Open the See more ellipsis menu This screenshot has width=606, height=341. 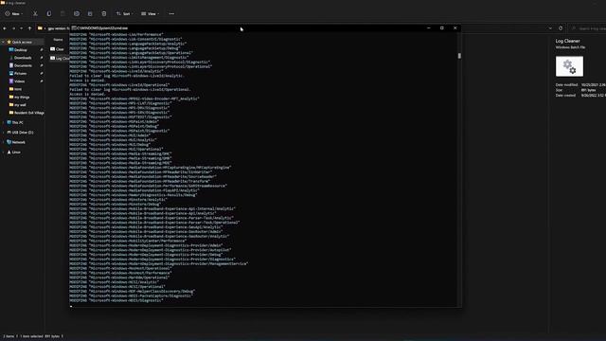[x=171, y=14]
